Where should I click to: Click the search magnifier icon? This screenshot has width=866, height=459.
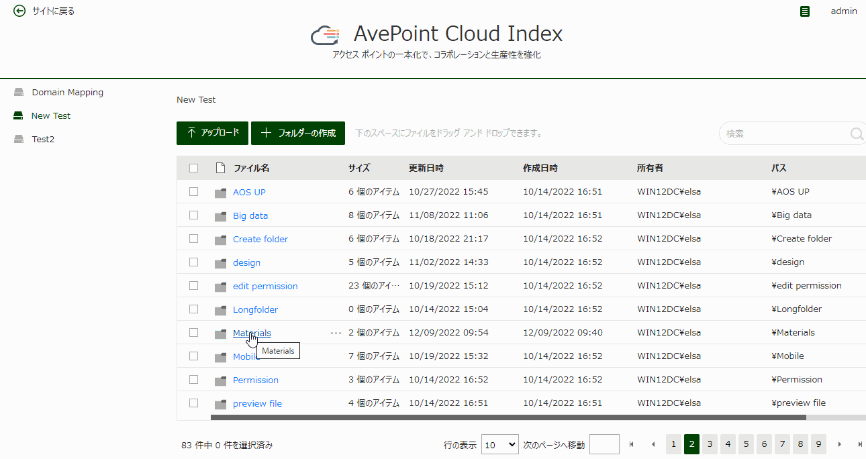(857, 134)
